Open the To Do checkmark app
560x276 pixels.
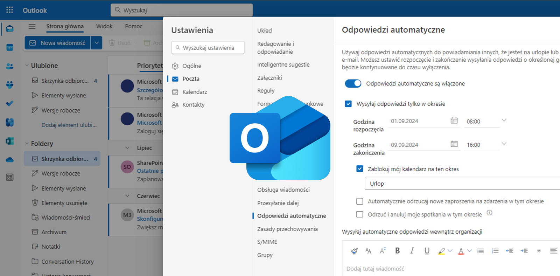pyautogui.click(x=10, y=103)
